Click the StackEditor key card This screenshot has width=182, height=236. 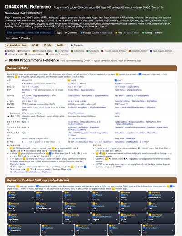point(24,230)
